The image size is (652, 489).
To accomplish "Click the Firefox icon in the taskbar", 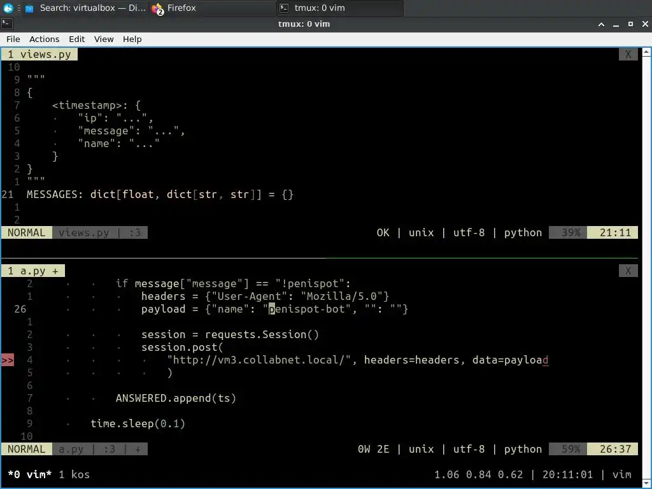I will click(x=157, y=8).
